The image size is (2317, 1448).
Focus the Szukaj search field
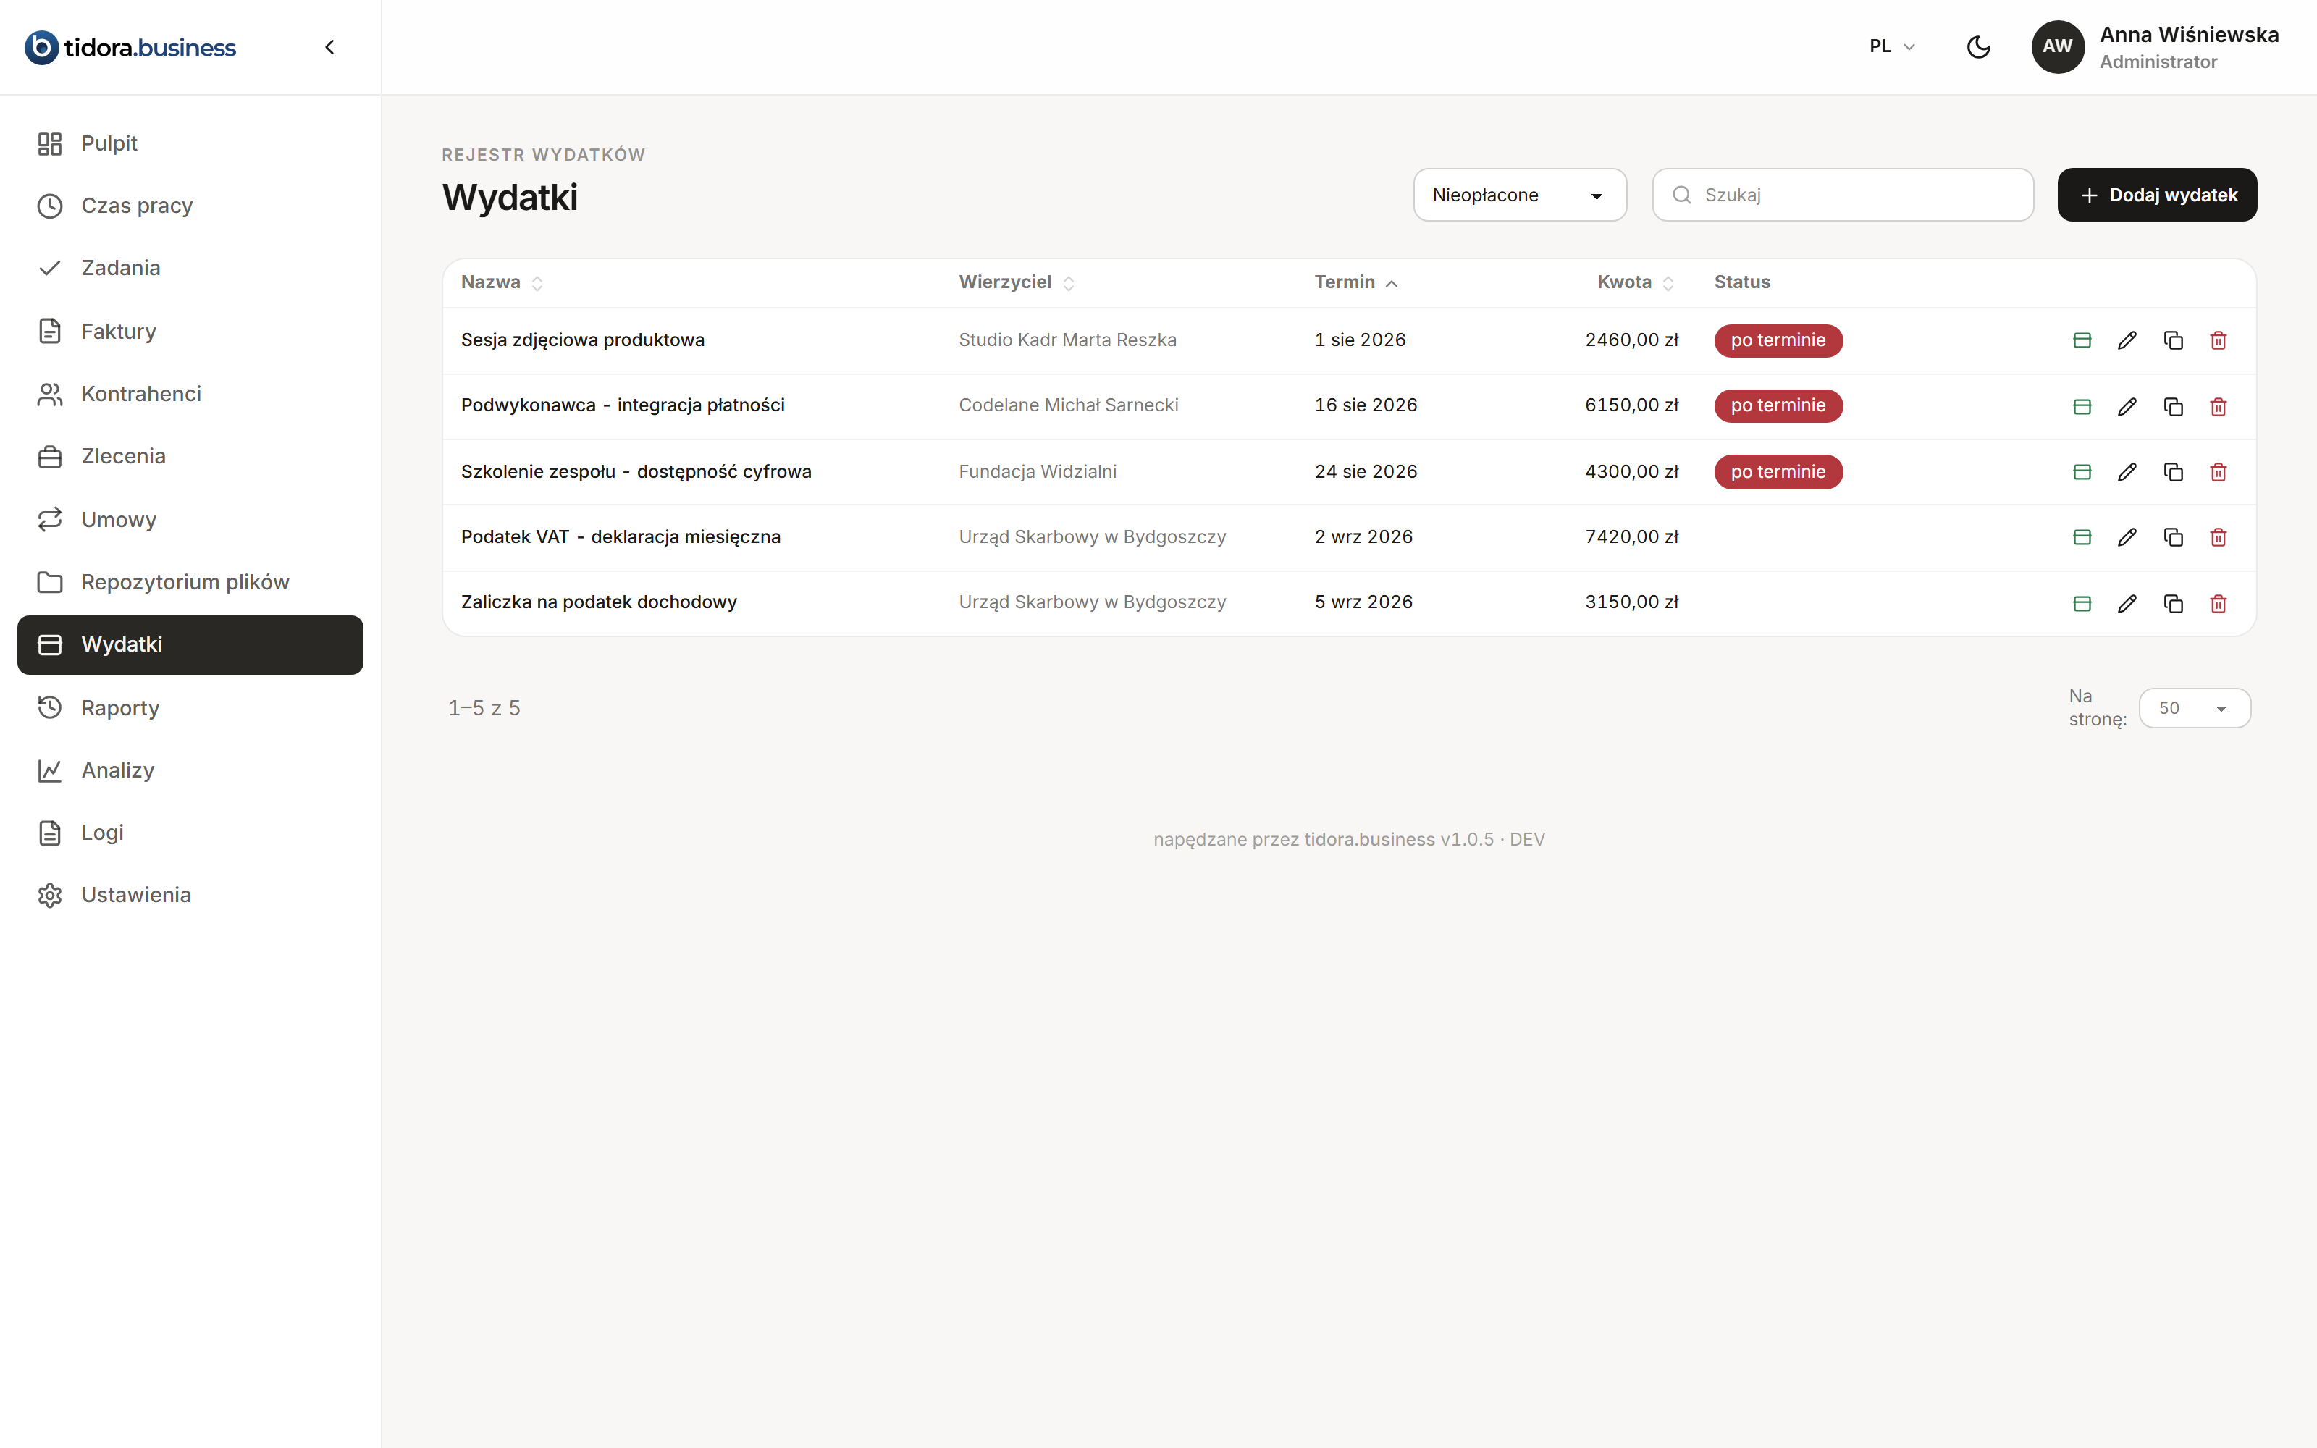[x=1843, y=195]
